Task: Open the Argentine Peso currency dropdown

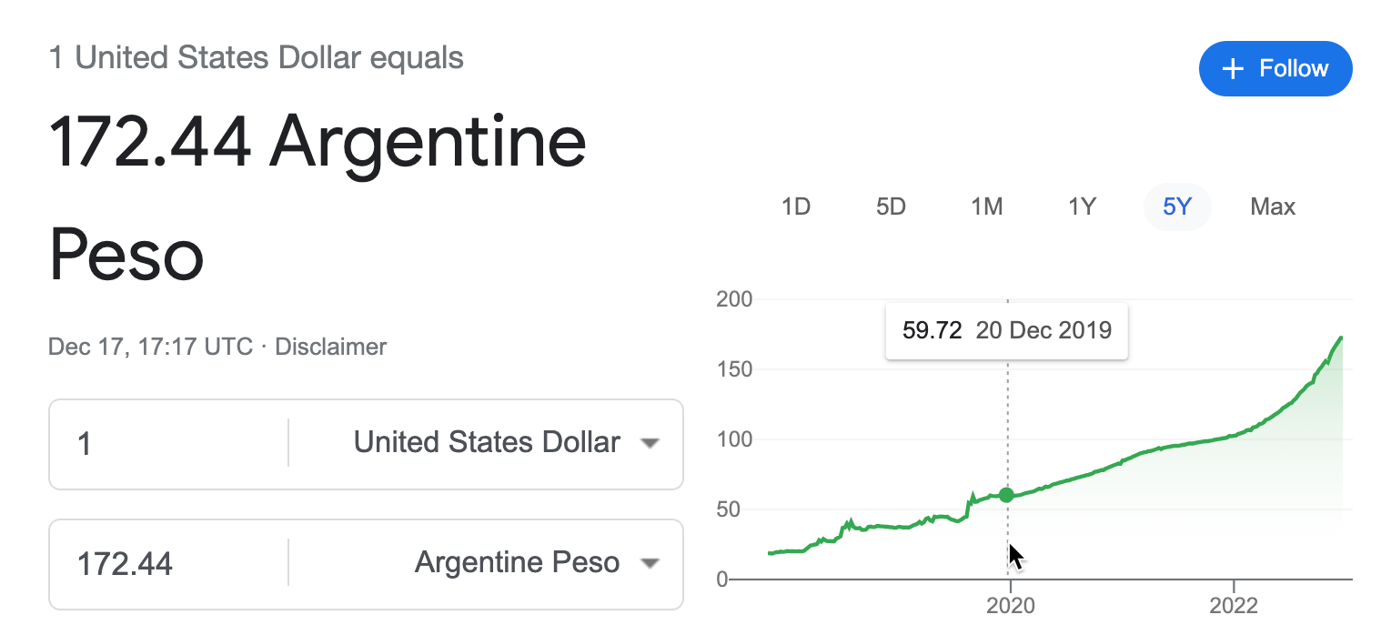Action: (537, 563)
